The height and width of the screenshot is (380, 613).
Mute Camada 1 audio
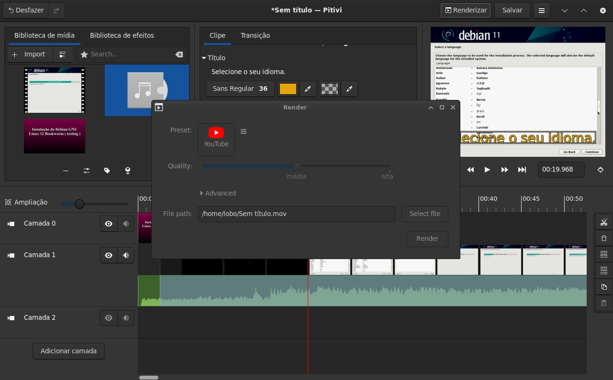(126, 255)
